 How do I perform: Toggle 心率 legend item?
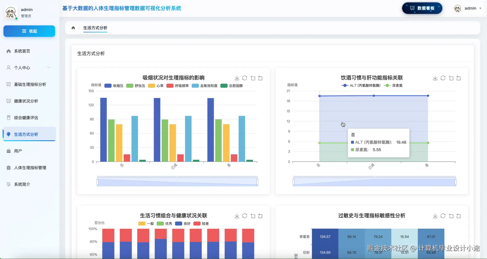point(156,86)
